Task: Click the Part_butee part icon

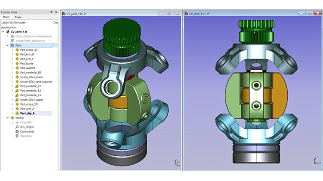Action: pyautogui.click(x=17, y=63)
